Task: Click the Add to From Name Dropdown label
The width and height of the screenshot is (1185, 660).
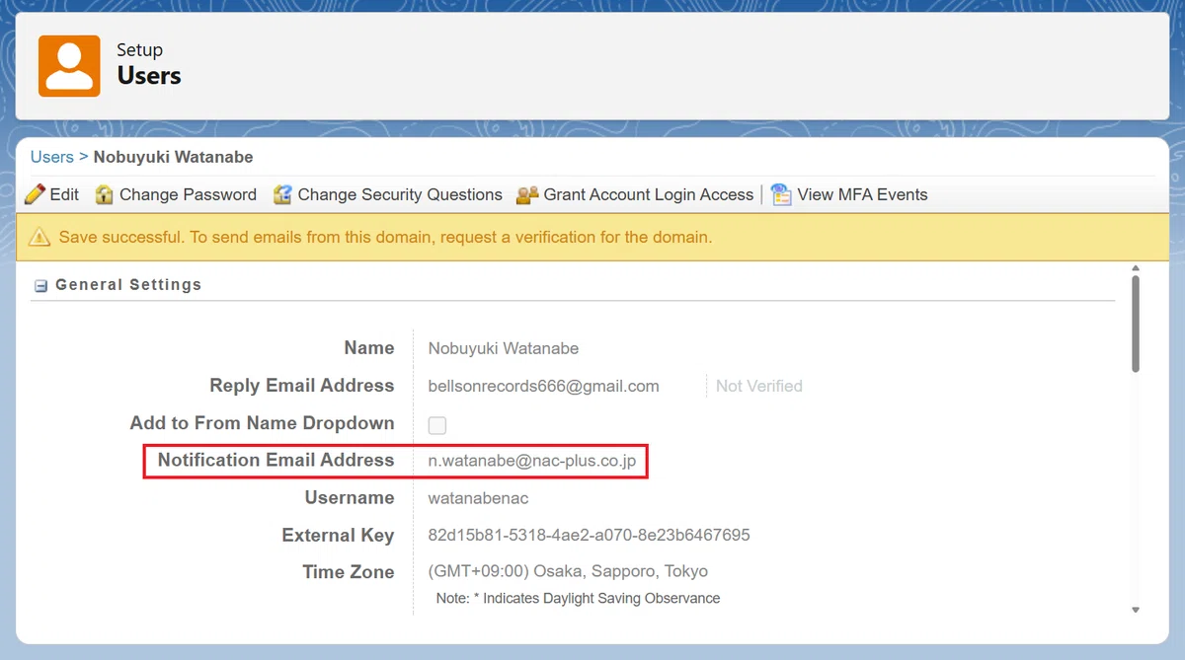Action: 263,423
